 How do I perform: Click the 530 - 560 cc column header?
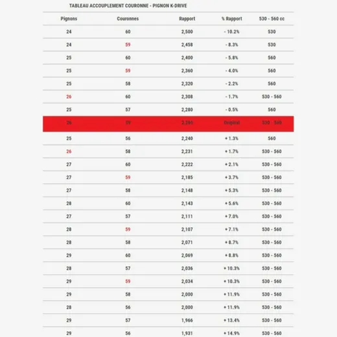(272, 19)
